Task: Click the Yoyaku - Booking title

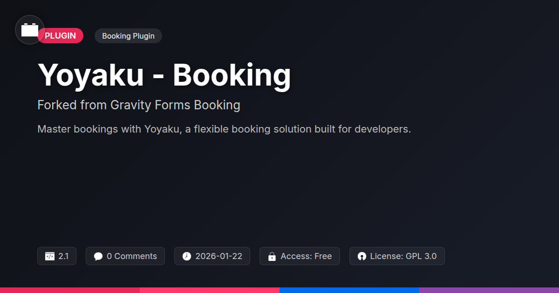Action: point(164,75)
